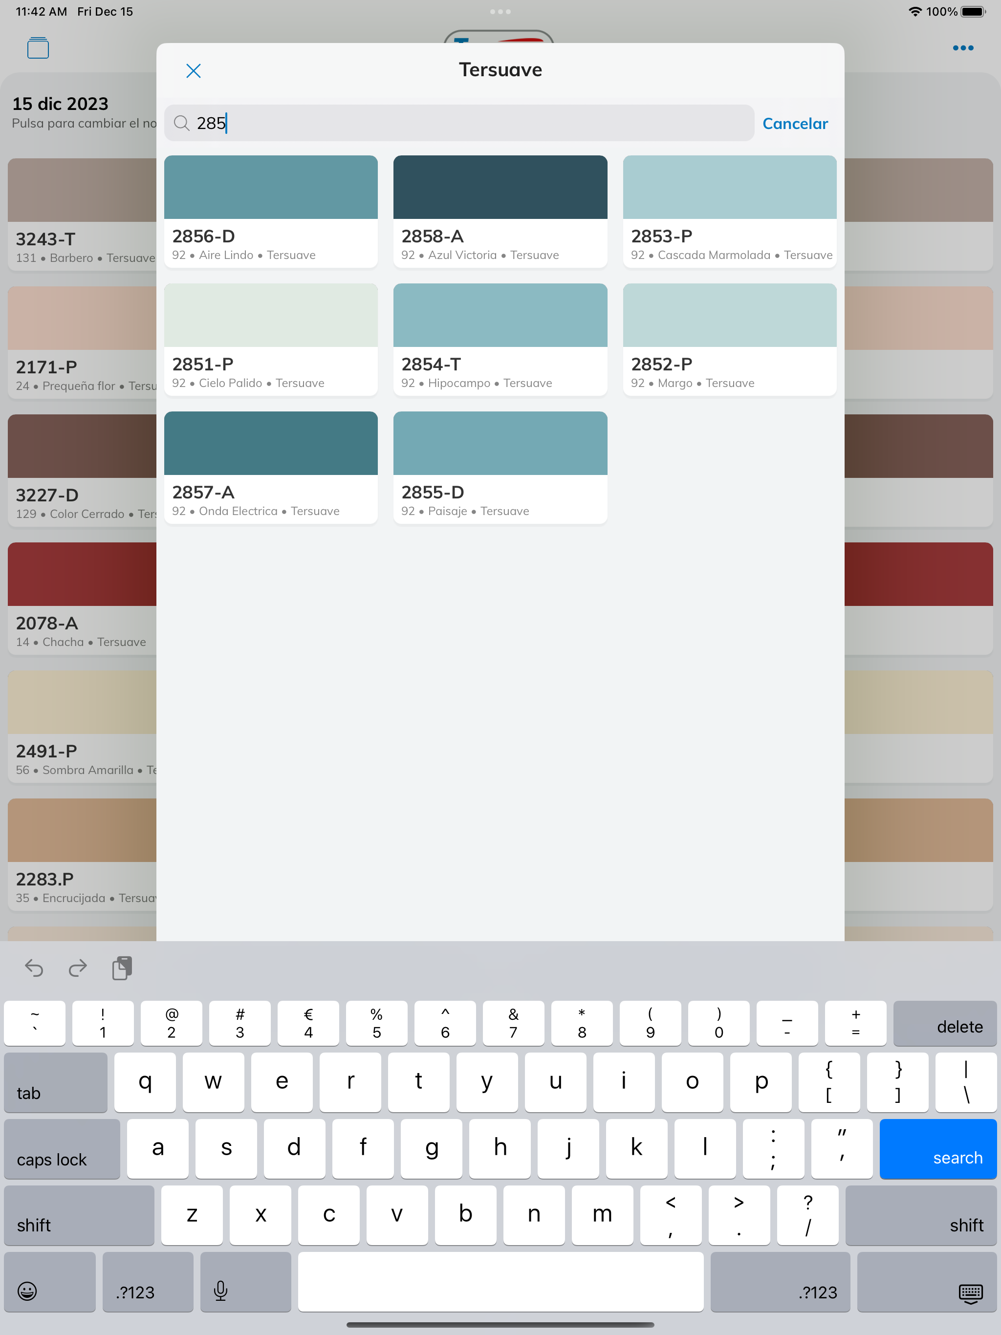This screenshot has width=1001, height=1335.
Task: Tap the letter t key
Action: [419, 1082]
